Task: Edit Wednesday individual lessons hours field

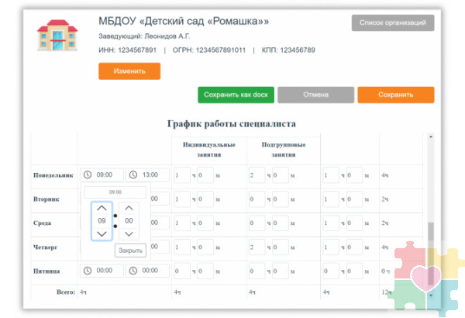Action: point(182,223)
